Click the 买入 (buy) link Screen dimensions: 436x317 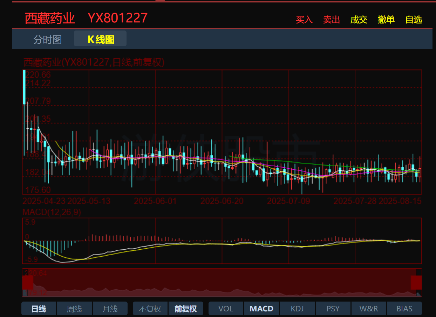pyautogui.click(x=304, y=20)
